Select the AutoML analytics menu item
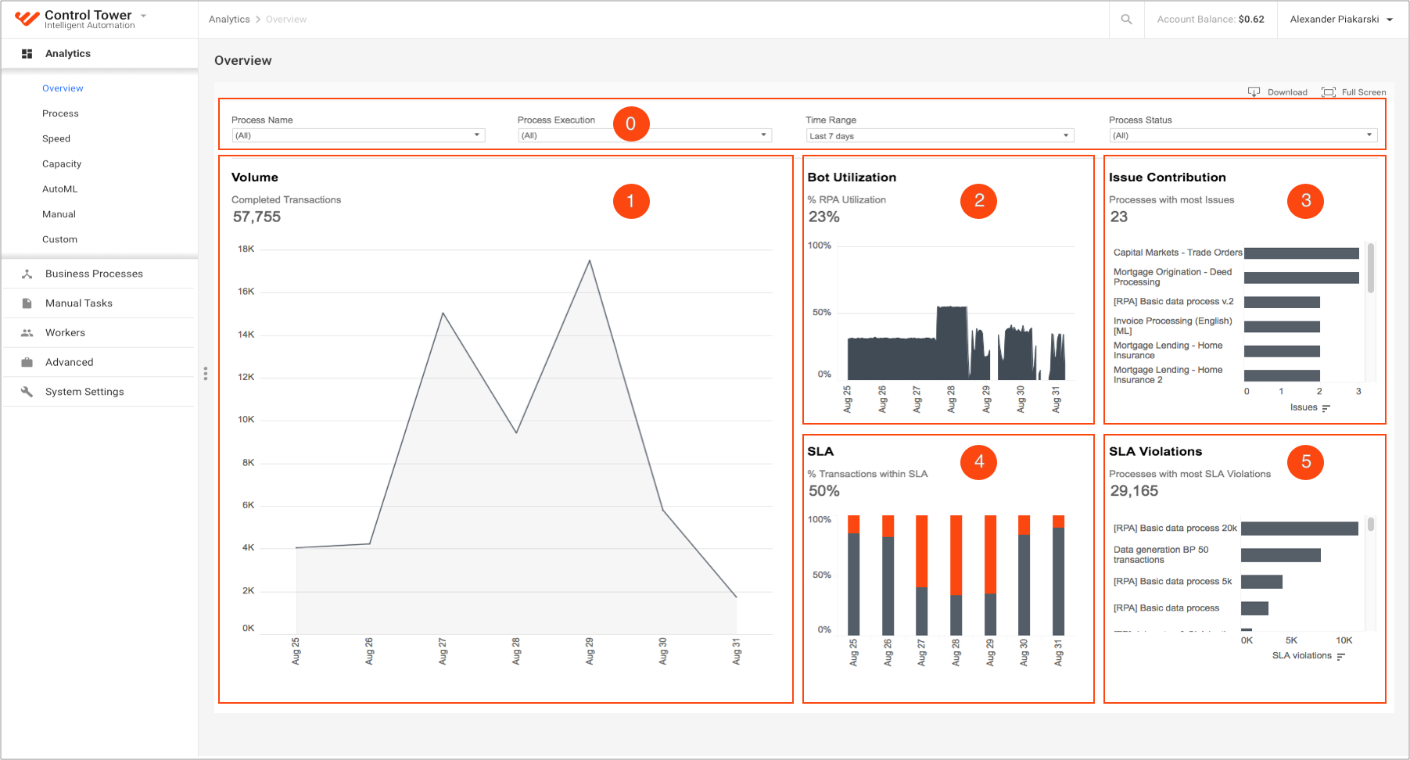Screen dimensions: 1410x760 [60, 189]
